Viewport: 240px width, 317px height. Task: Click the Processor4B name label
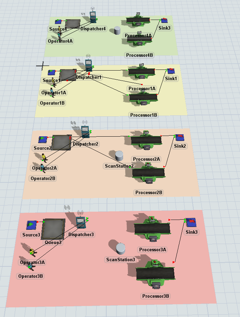point(140,55)
